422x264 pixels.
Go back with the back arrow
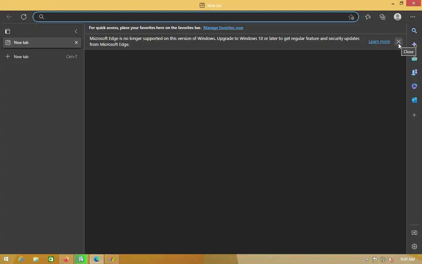click(9, 17)
